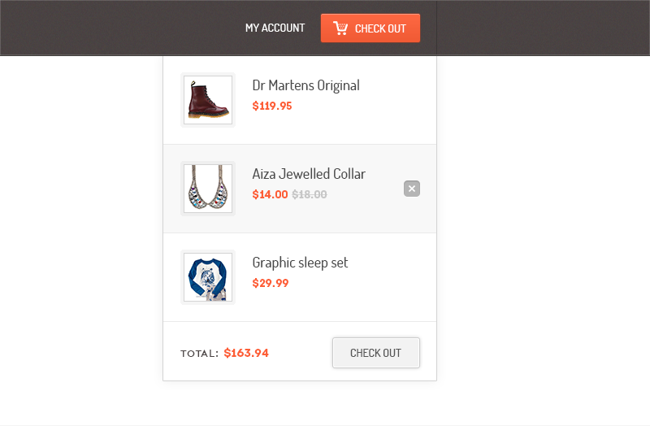650x426 pixels.
Task: Click the Aiza Jewelled Collar product title
Action: (309, 174)
